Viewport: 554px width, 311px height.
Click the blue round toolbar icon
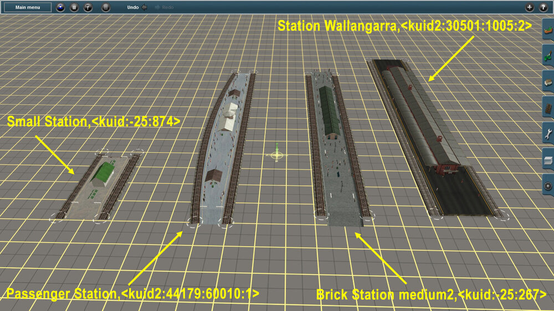tap(60, 7)
